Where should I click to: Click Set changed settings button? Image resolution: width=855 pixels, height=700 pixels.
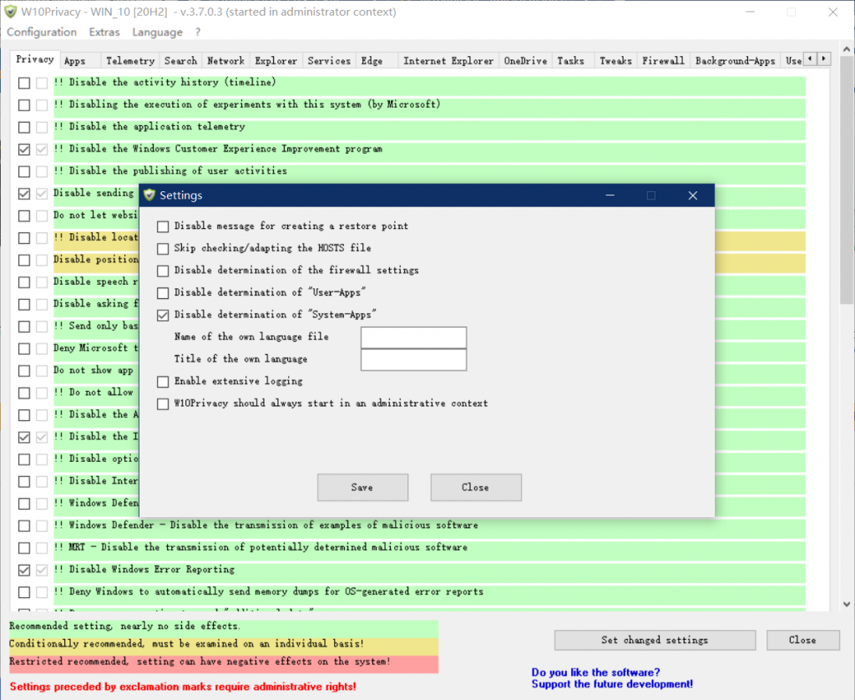coord(655,640)
